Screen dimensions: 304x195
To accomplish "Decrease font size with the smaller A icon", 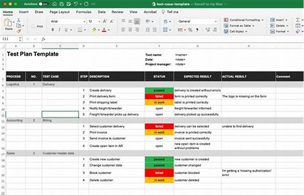I will tap(112, 21).
